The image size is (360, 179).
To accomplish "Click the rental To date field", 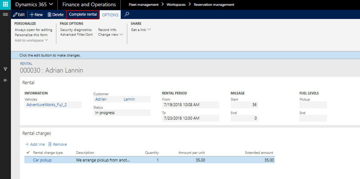I will pyautogui.click(x=191, y=118).
